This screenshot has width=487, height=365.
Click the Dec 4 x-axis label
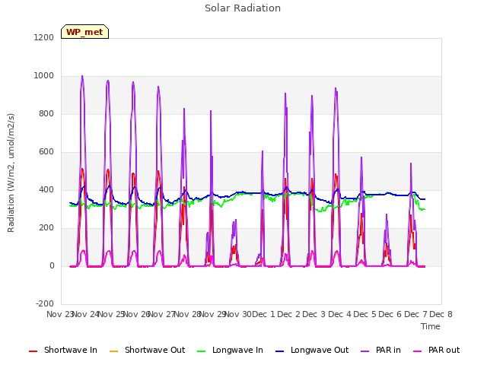tap(340, 314)
